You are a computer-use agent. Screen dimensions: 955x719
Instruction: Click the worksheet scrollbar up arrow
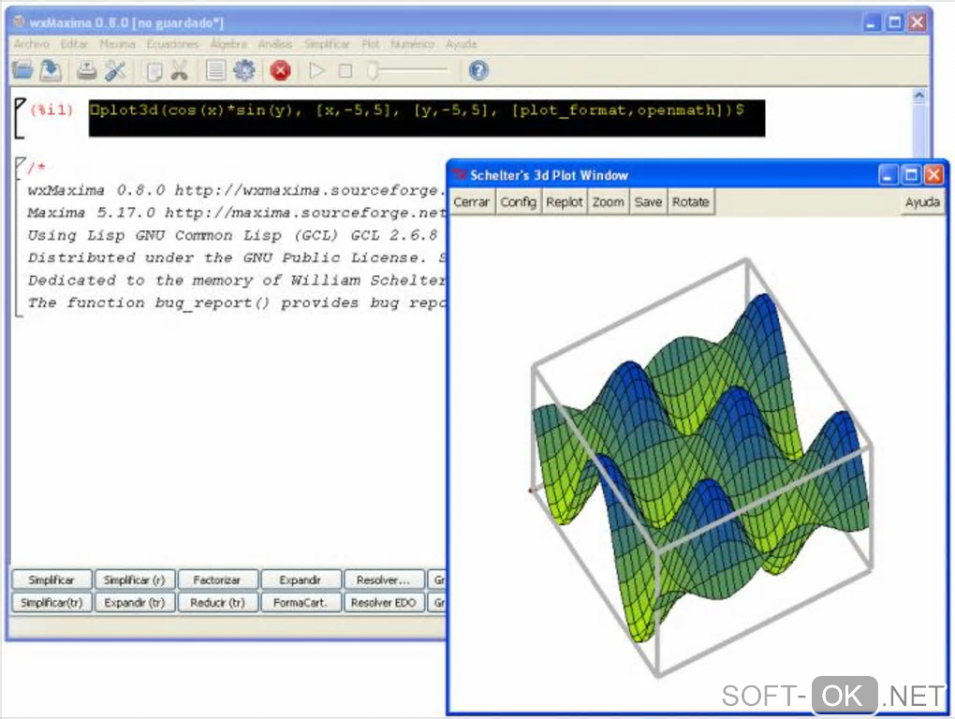919,95
